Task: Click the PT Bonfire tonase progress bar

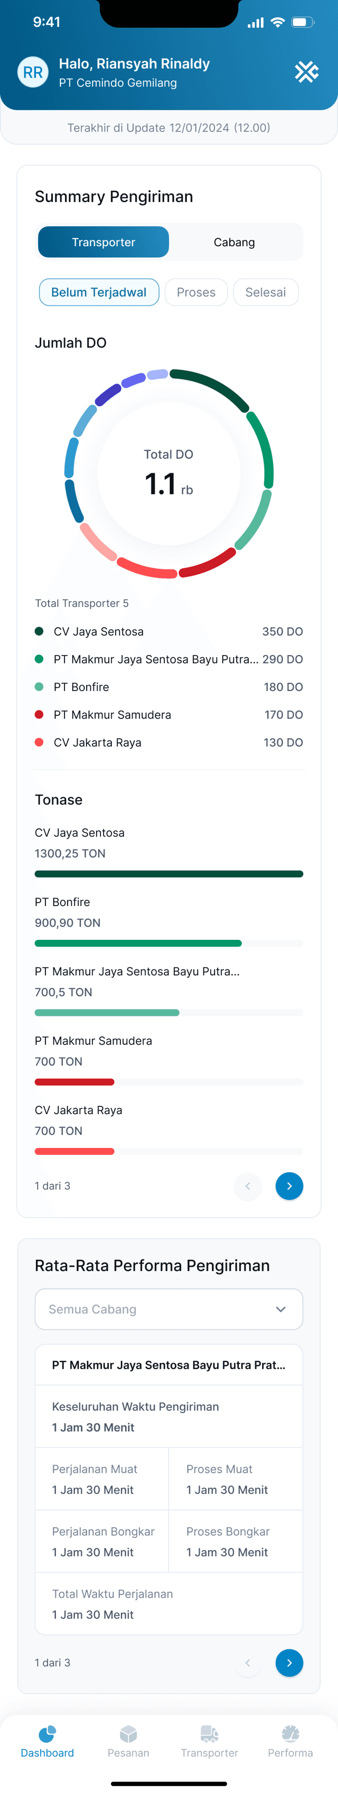Action: [169, 944]
